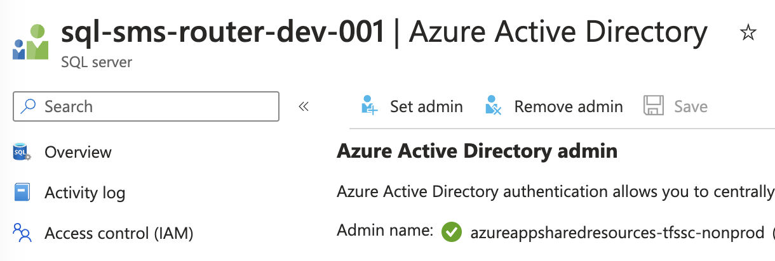Select the azureappsharedresources-tfssc-nonprod admin name
The width and height of the screenshot is (775, 261).
click(x=617, y=232)
